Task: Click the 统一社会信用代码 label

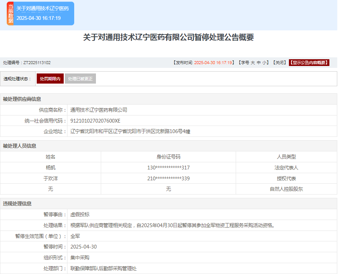Action: point(45,121)
